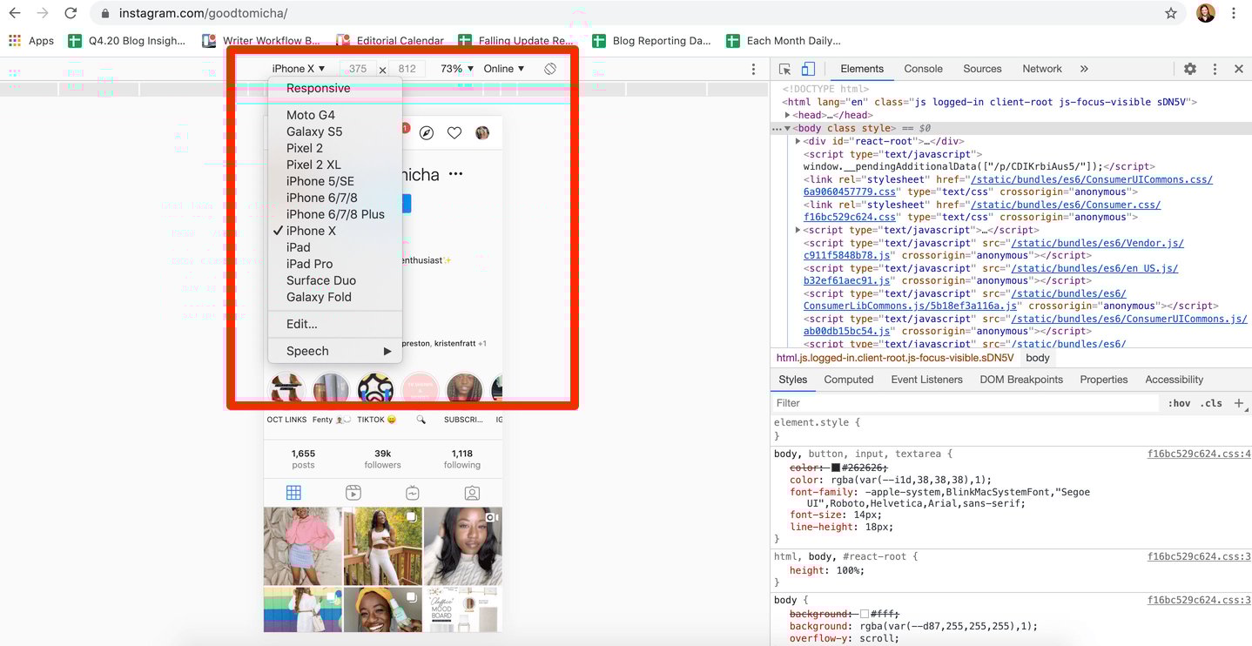This screenshot has width=1252, height=646.
Task: Click the rotate device orientation icon
Action: pyautogui.click(x=550, y=69)
